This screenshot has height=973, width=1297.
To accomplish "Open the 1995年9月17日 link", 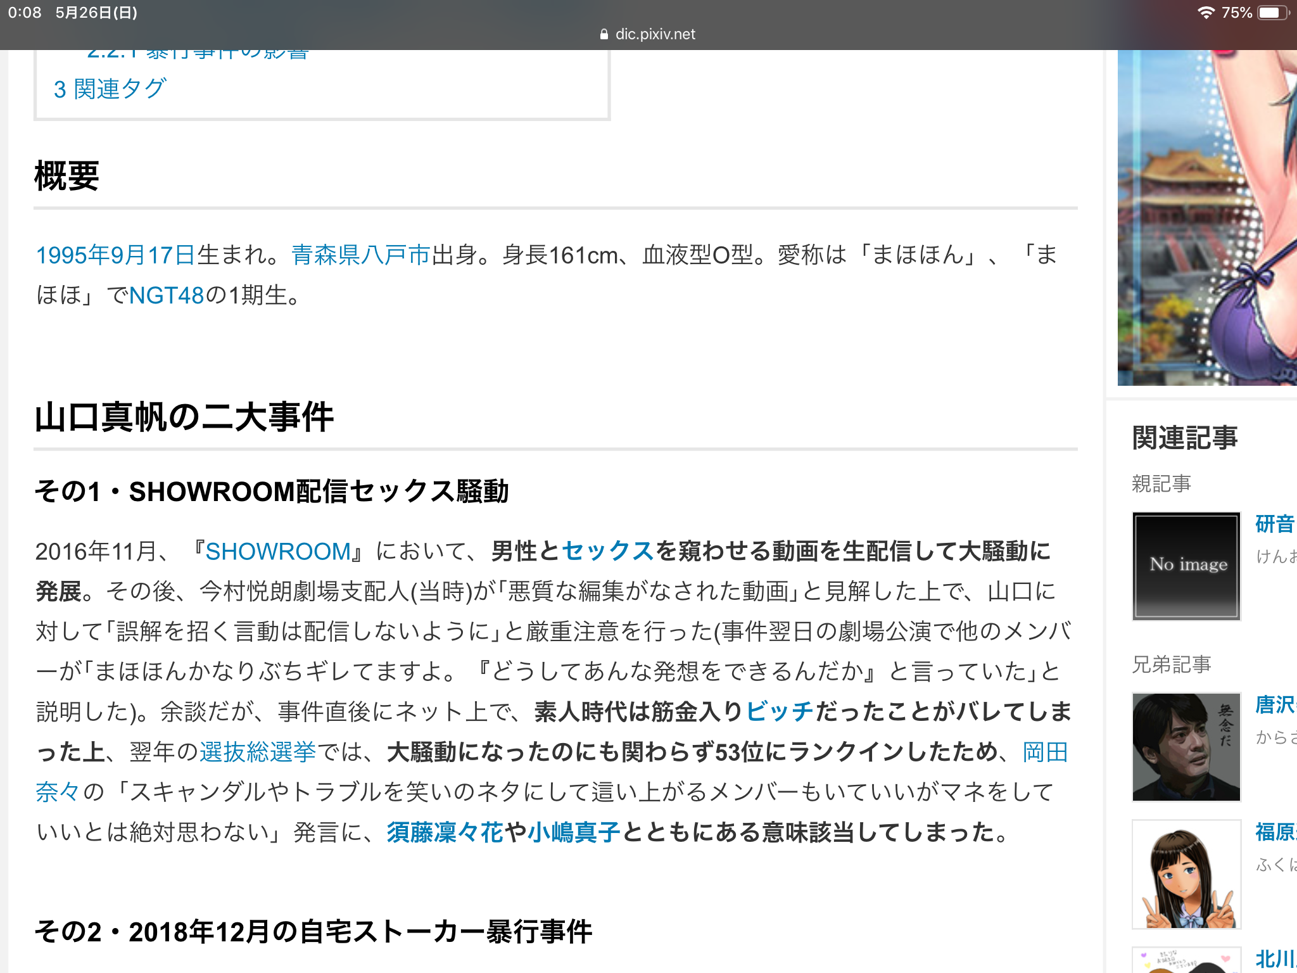I will (116, 255).
